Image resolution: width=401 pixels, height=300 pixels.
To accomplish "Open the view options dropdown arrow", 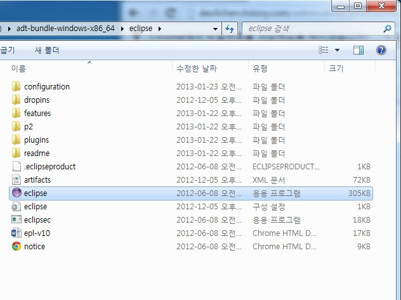I will click(x=338, y=50).
